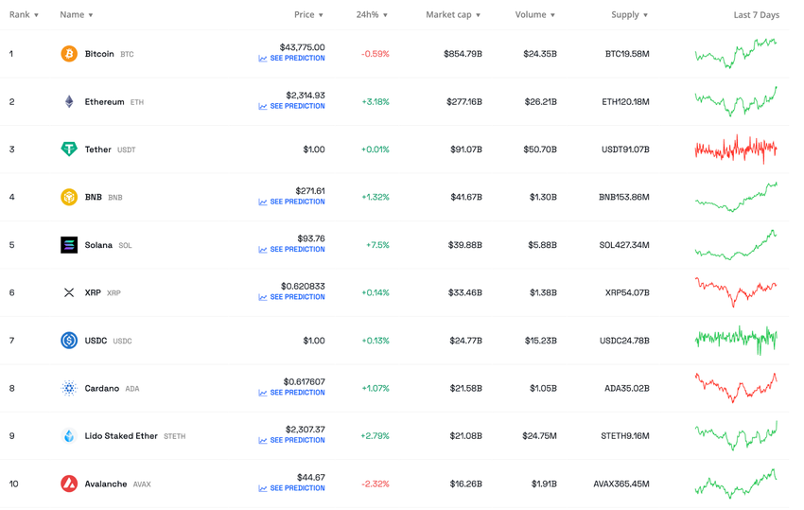
Task: Click Bitcoin market cap $854.79B
Action: (463, 54)
